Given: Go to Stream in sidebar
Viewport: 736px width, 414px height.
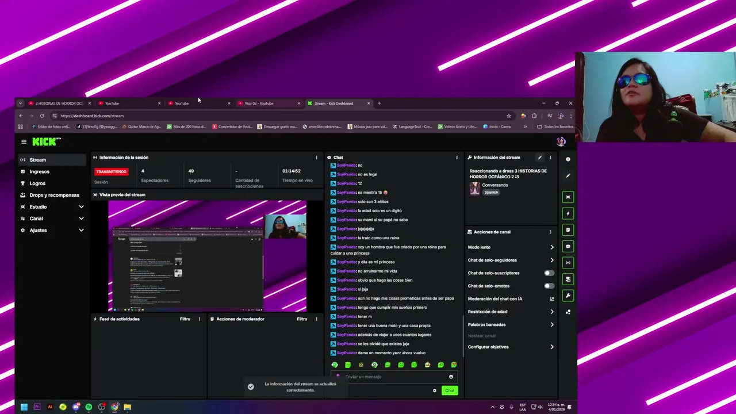Looking at the screenshot, I should (x=51, y=160).
